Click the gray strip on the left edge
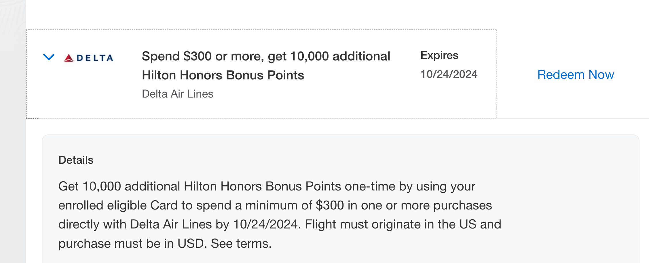The height and width of the screenshot is (263, 649). click(13, 144)
